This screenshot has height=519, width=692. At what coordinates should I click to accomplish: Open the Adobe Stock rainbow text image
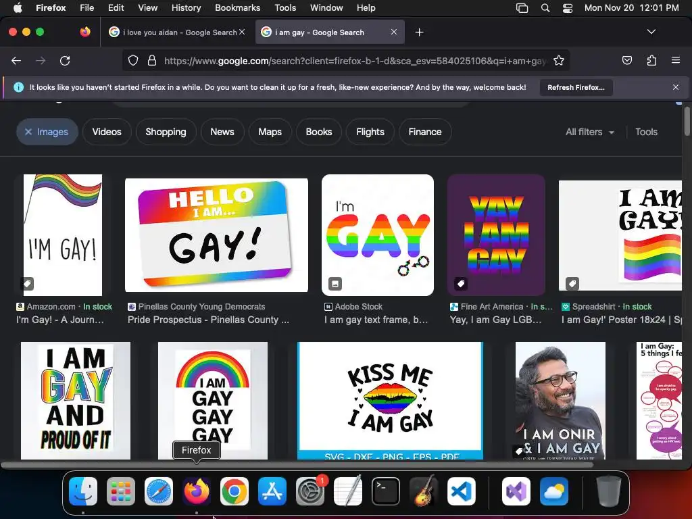tap(378, 234)
